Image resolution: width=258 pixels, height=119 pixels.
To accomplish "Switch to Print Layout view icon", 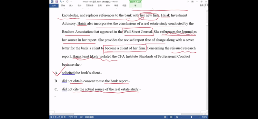I will point(171,117).
